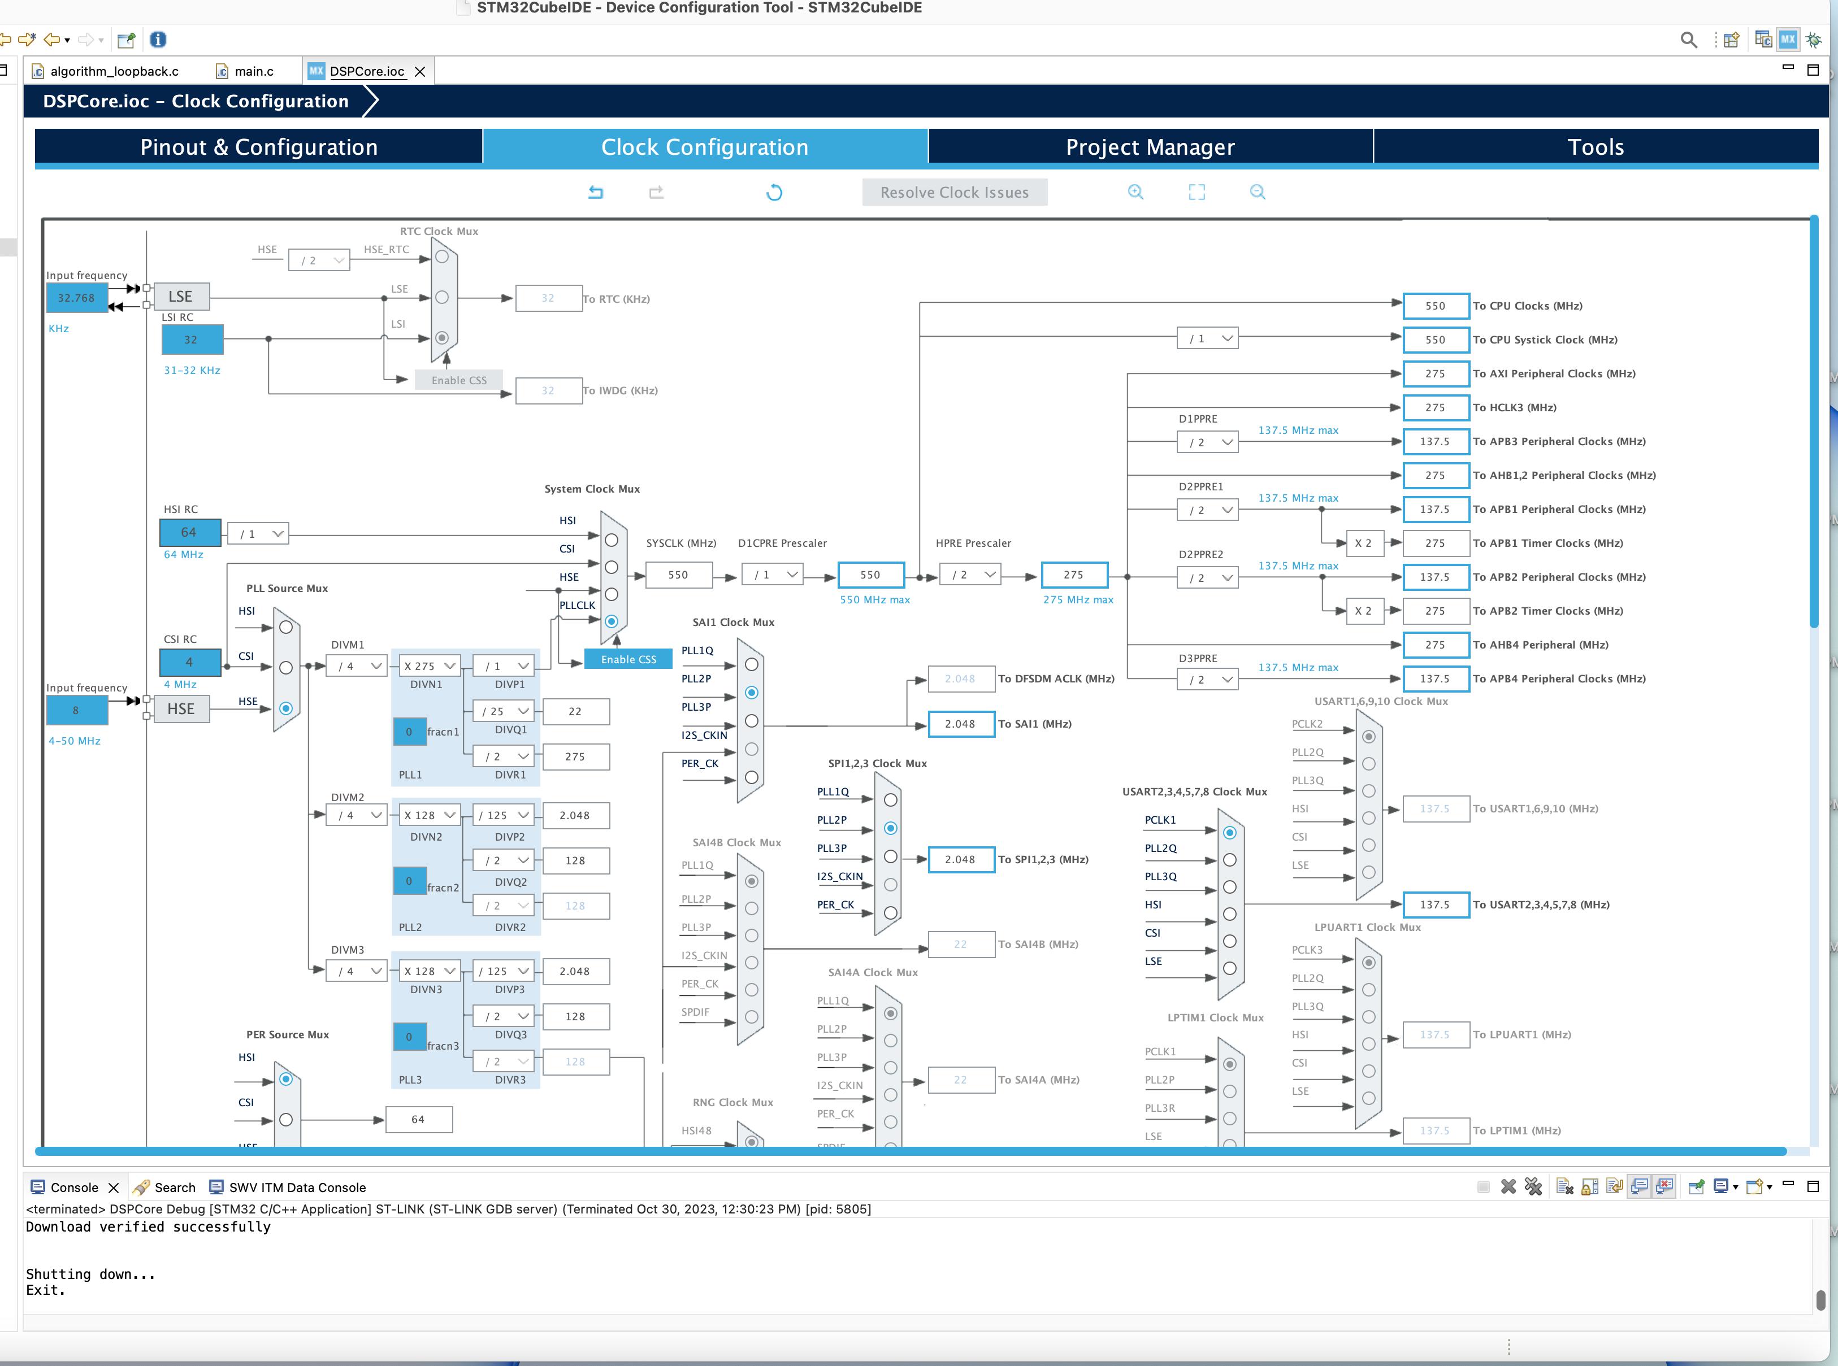This screenshot has width=1838, height=1366.
Task: Select the Clock Configuration tab
Action: [703, 145]
